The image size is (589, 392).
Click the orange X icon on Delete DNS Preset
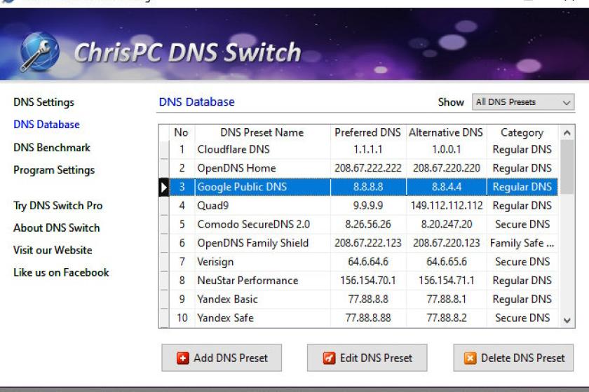470,358
